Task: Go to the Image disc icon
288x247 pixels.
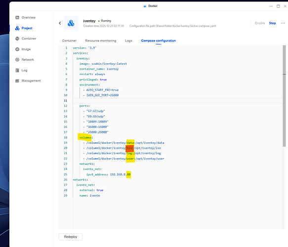Action: [17, 49]
